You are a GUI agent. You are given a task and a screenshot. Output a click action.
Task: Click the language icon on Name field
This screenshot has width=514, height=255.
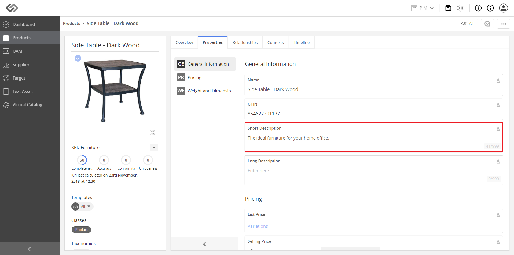[x=498, y=80]
